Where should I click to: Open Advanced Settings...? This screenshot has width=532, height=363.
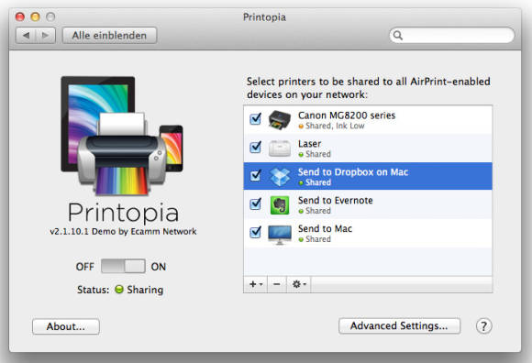point(399,325)
